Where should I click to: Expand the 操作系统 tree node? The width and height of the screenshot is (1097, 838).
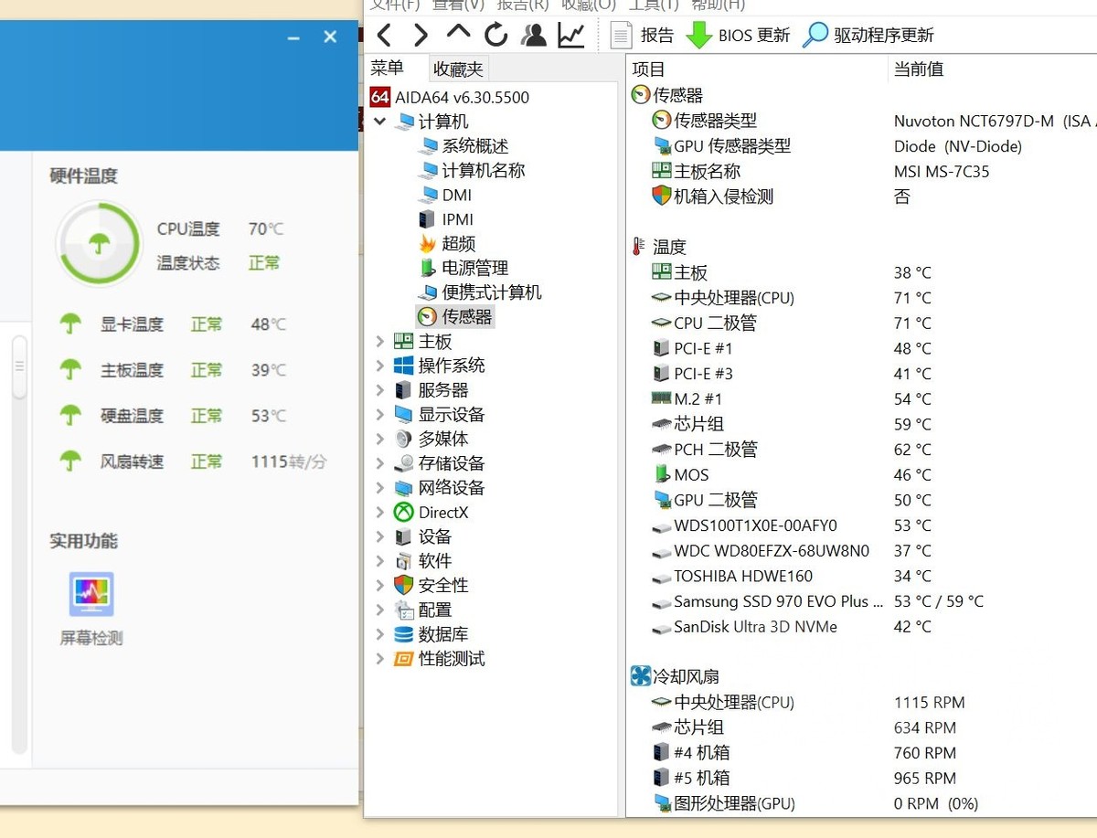click(x=379, y=366)
